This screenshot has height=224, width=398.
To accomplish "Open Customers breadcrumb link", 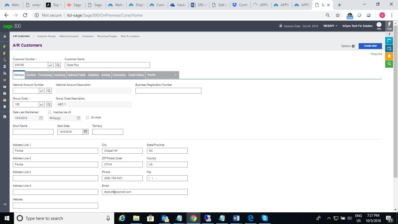I will (x=88, y=36).
